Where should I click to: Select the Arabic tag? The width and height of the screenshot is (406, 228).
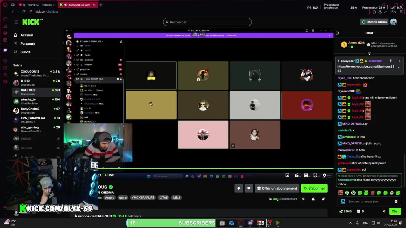[109, 198]
